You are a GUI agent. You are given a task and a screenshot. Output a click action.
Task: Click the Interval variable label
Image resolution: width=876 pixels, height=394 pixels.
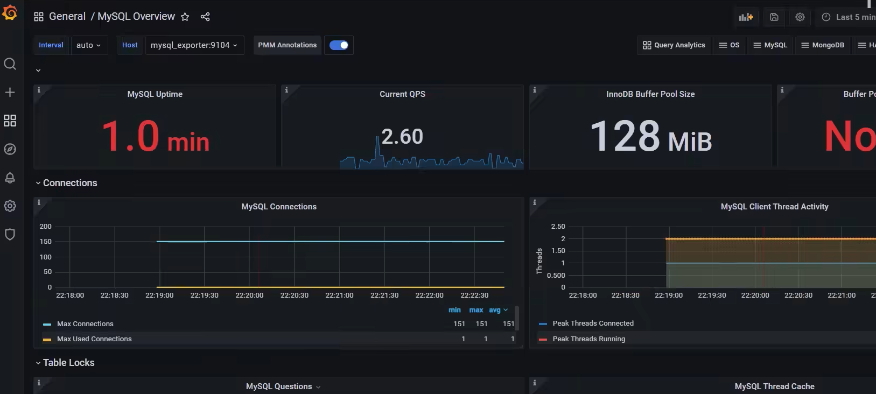(x=51, y=45)
